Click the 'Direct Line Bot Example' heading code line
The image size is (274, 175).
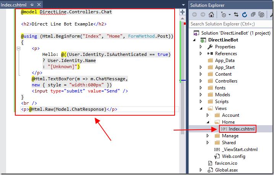pyautogui.click(x=64, y=24)
